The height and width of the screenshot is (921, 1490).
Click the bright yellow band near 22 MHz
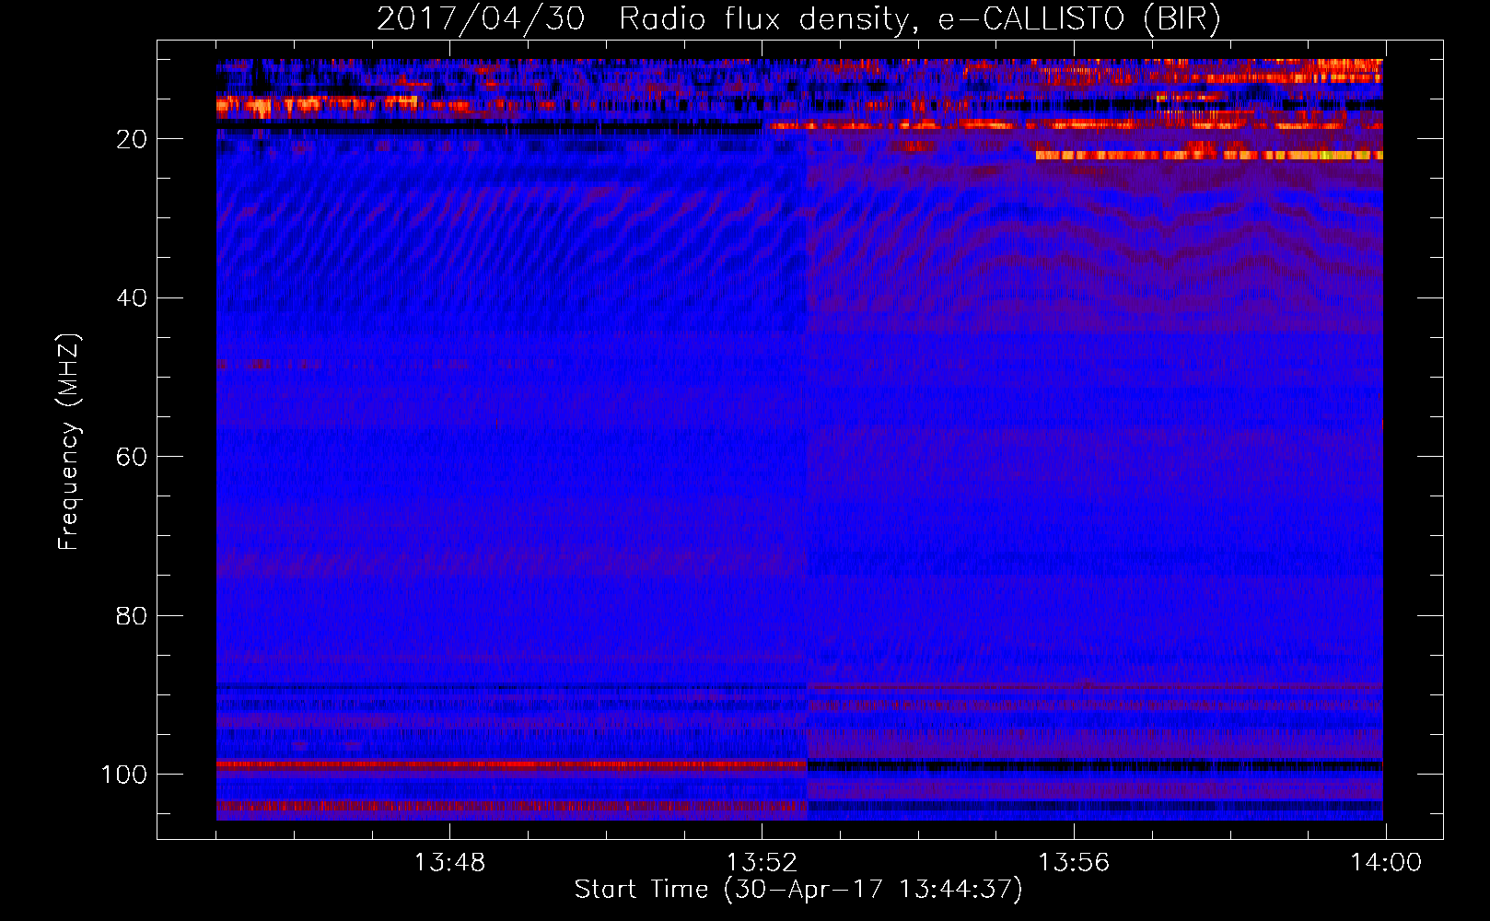(x=1209, y=156)
